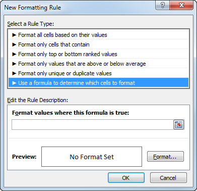
Task: Choose Format only top or bottom ranked values
Action: tap(98, 54)
